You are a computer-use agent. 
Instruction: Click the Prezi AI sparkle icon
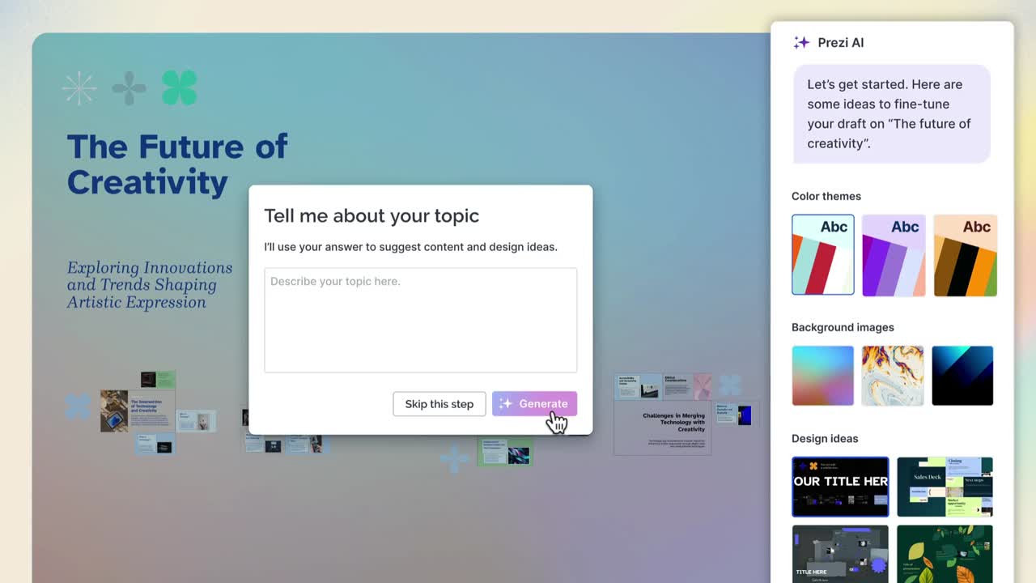(x=801, y=43)
